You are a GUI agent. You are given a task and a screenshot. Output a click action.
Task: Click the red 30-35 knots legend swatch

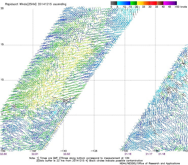153,3
